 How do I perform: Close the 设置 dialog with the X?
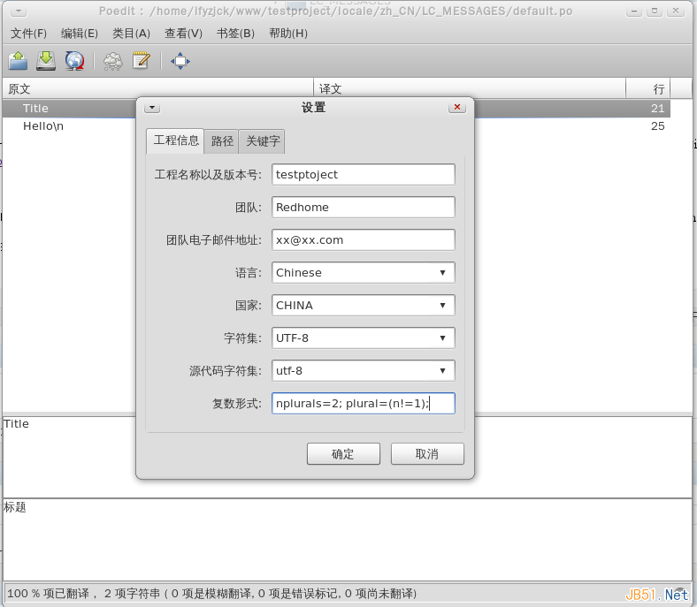tap(457, 108)
